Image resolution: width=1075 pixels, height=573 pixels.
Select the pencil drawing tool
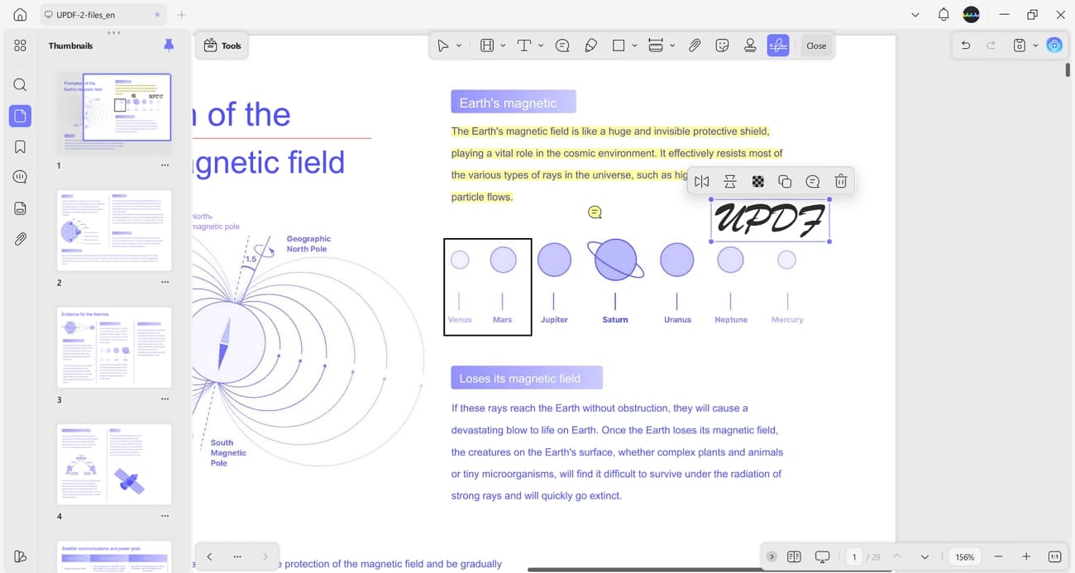coord(591,45)
